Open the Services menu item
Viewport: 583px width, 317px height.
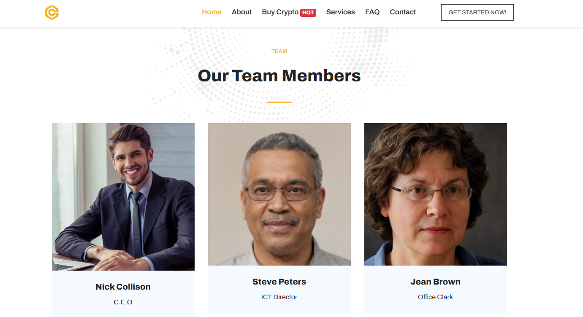pos(340,12)
